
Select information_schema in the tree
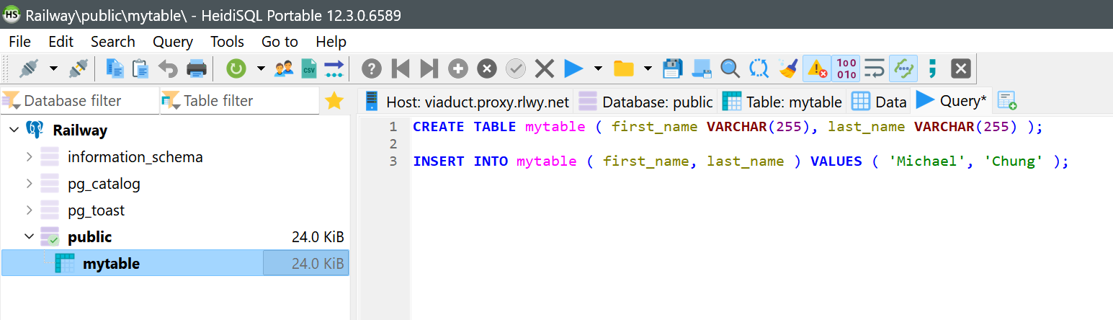pyautogui.click(x=135, y=157)
